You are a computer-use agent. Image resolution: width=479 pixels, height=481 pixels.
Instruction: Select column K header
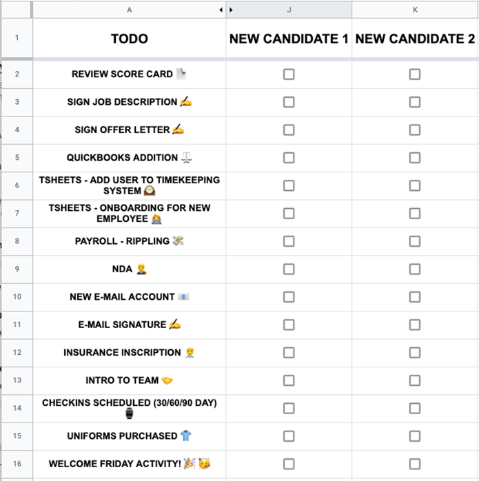coord(415,10)
